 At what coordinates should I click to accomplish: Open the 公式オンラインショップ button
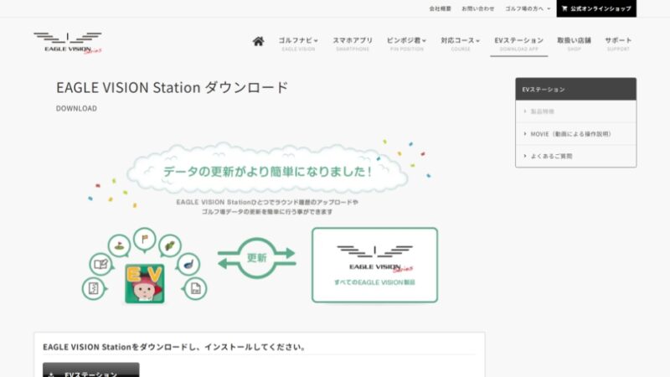tap(596, 8)
